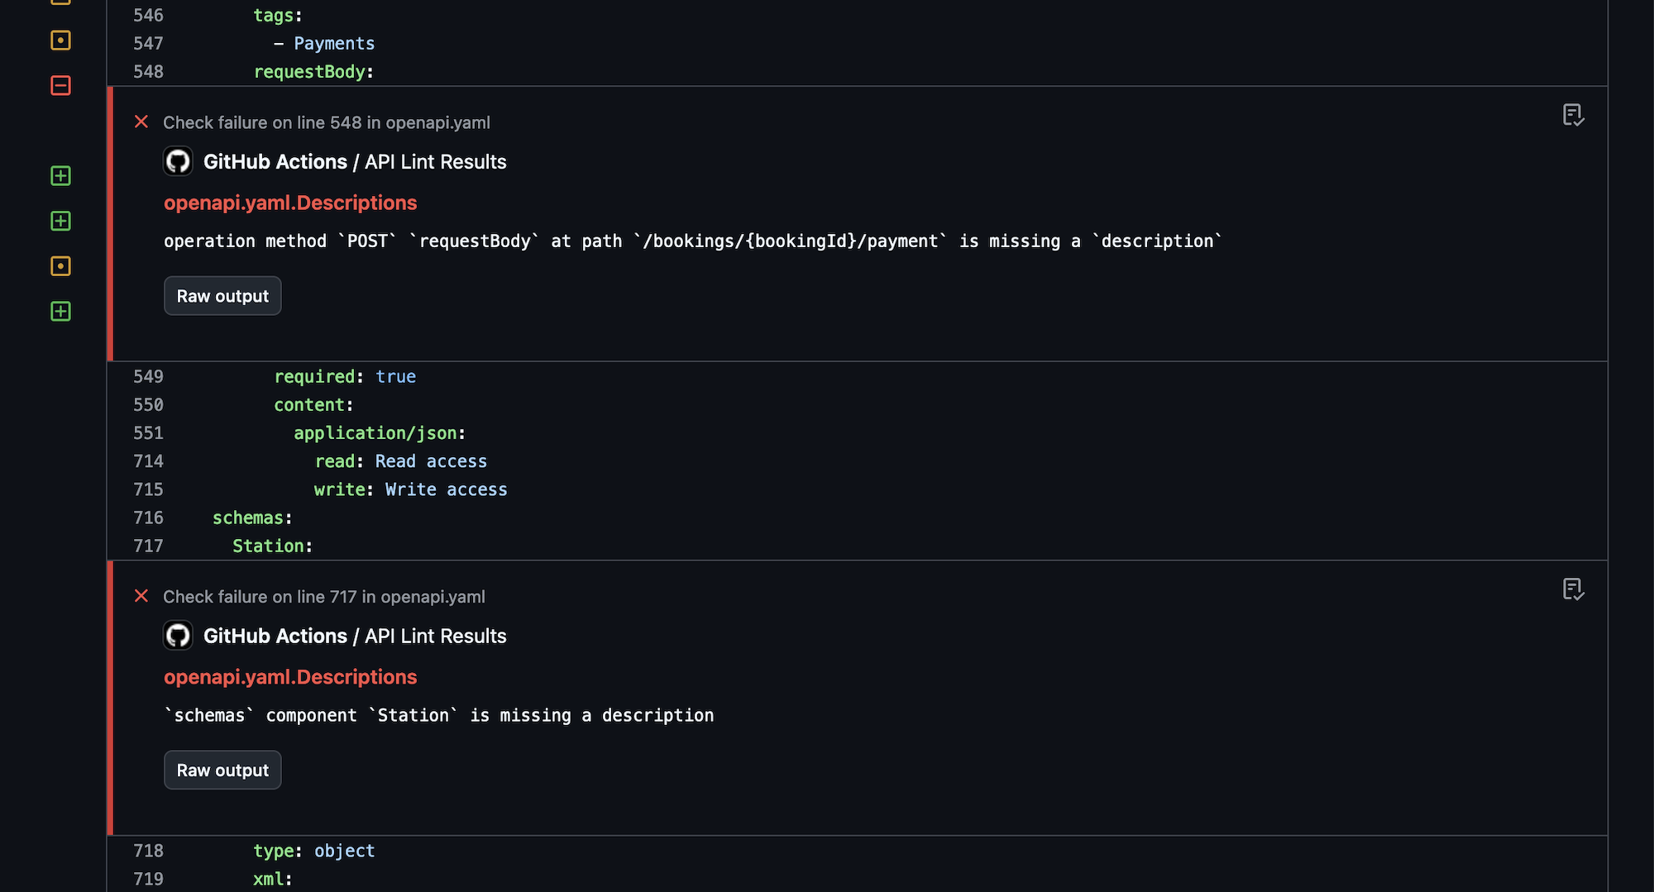Image resolution: width=1654 pixels, height=892 pixels.
Task: Click the red X beside 'Check failure on line 717'
Action: tap(141, 596)
